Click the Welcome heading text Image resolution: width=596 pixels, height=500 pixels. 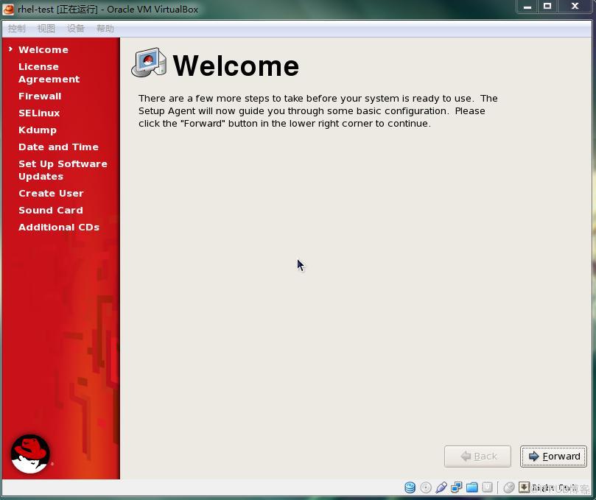[236, 66]
